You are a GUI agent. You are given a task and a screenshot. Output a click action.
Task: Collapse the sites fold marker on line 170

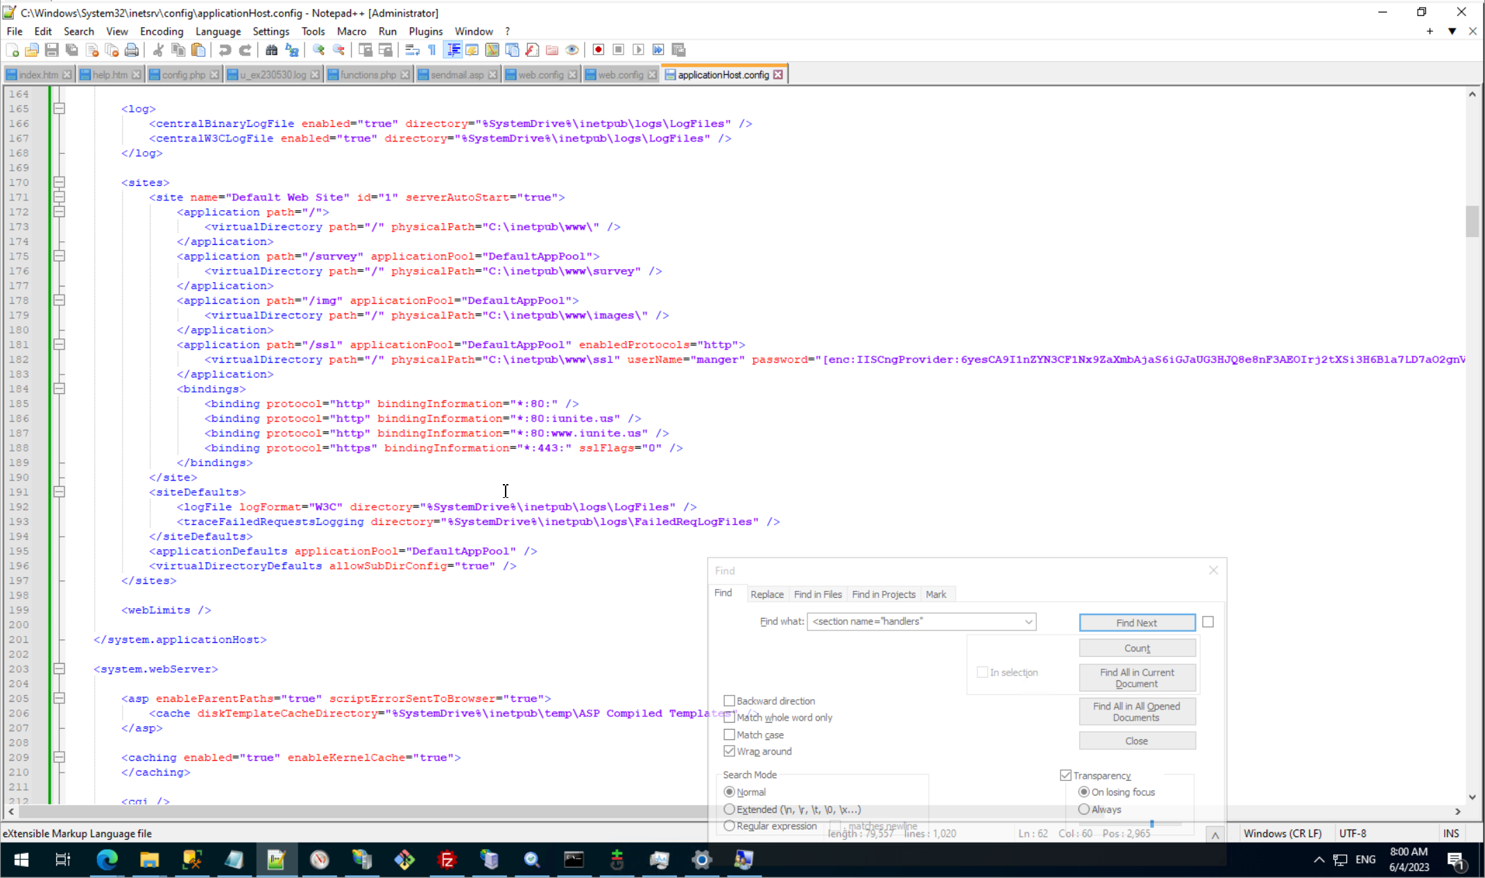(59, 182)
